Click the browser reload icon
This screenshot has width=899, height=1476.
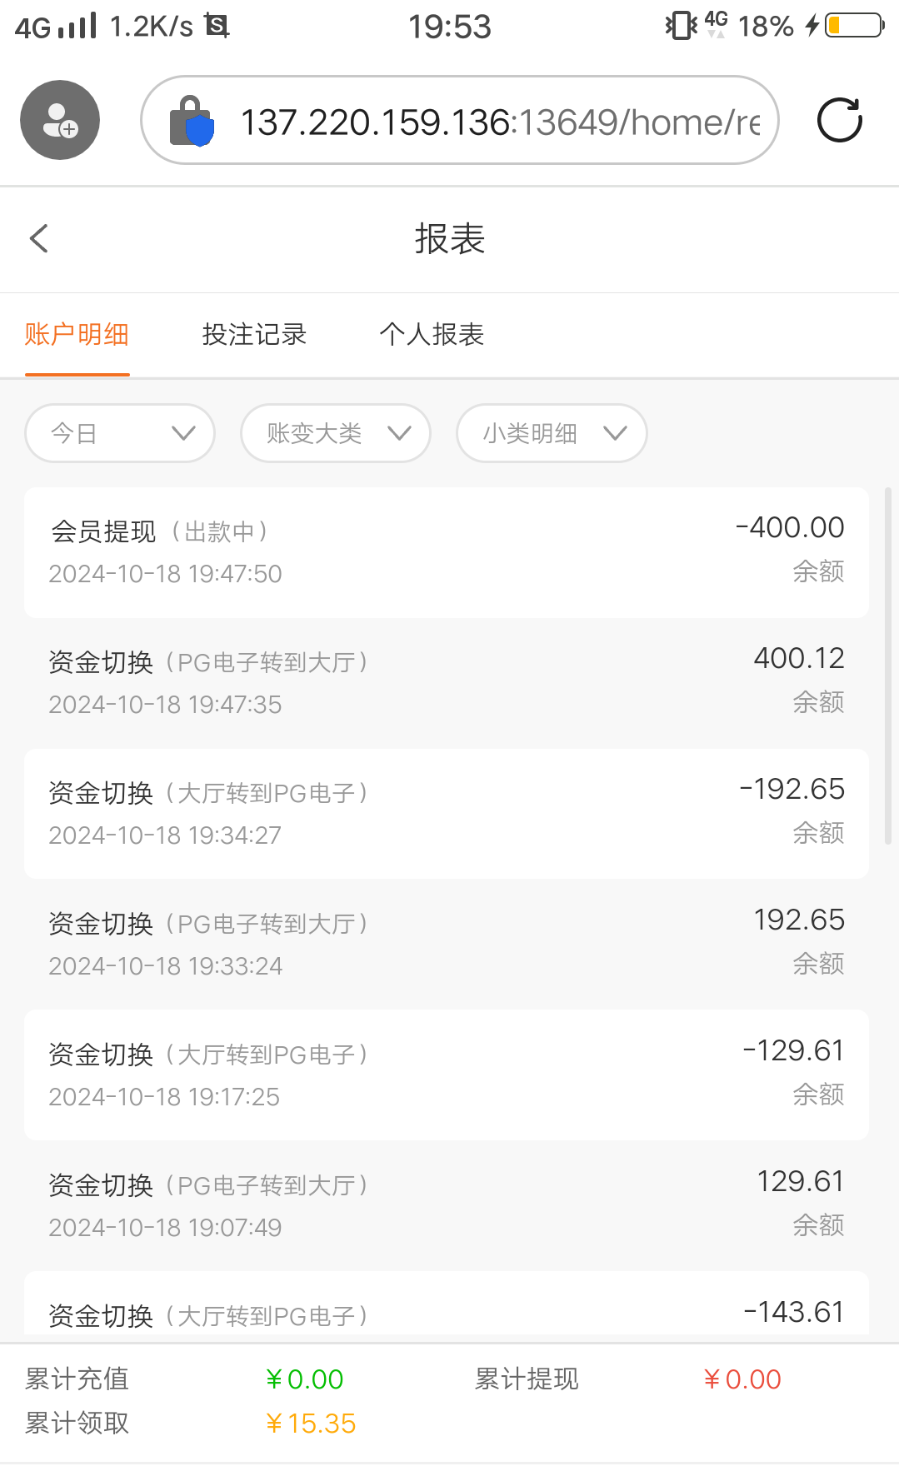pyautogui.click(x=839, y=120)
